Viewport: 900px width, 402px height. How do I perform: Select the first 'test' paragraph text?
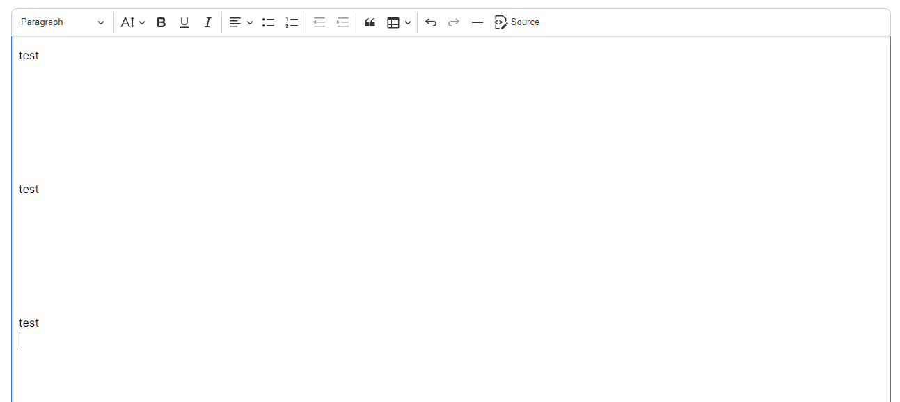click(x=29, y=55)
